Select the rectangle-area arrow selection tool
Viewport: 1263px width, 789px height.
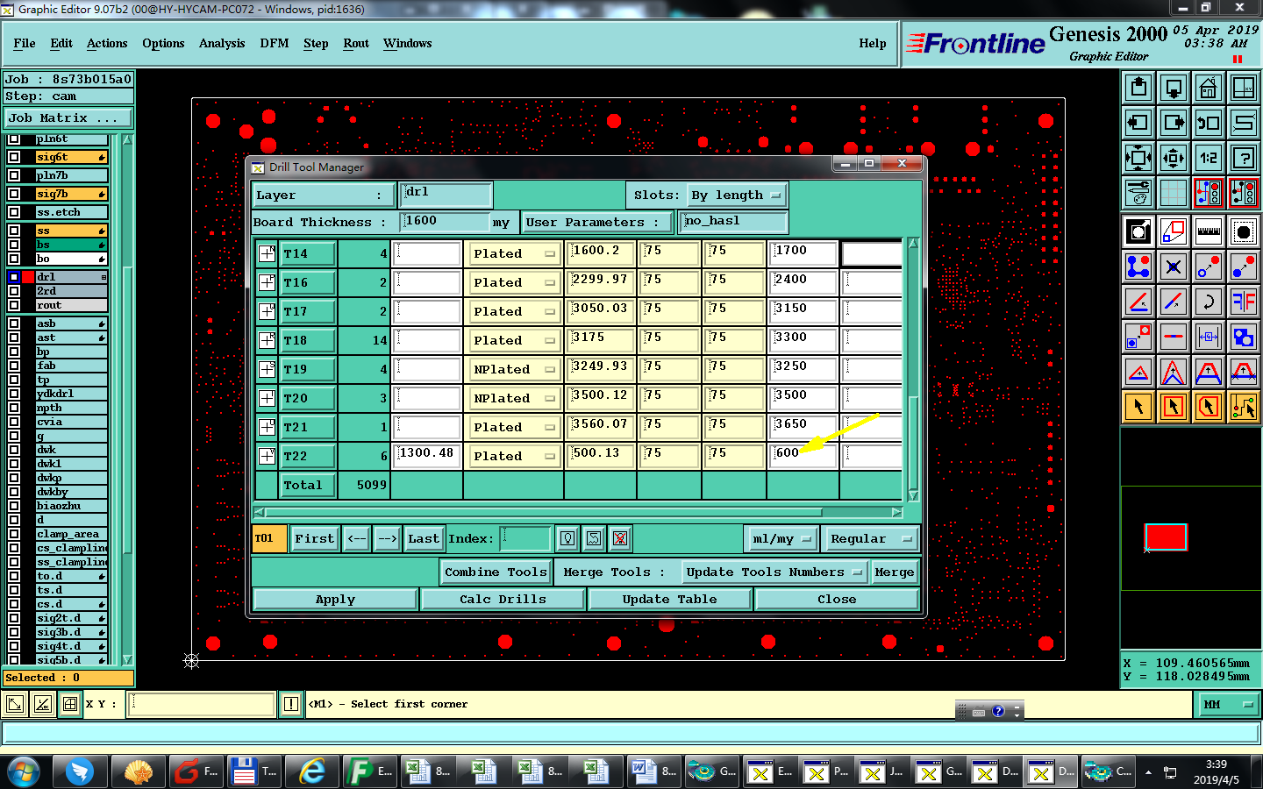1174,407
